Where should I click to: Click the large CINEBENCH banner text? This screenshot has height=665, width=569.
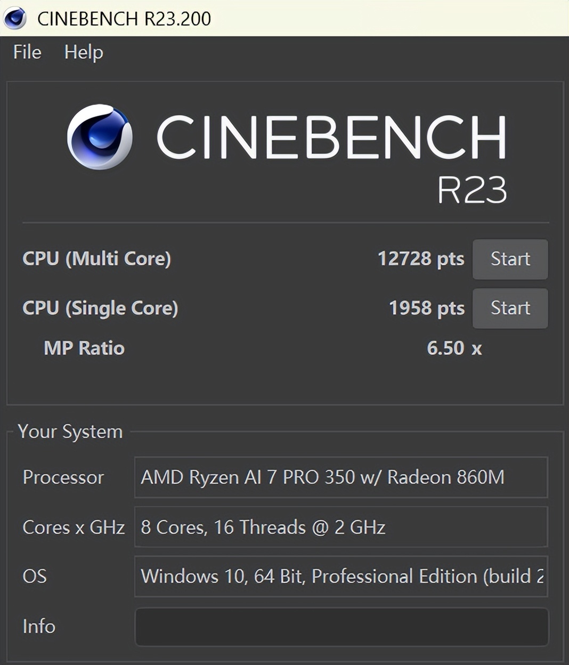(x=331, y=137)
